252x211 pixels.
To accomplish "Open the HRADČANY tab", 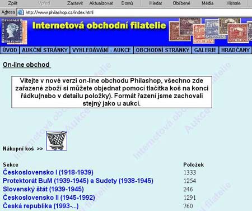I will (x=235, y=50).
